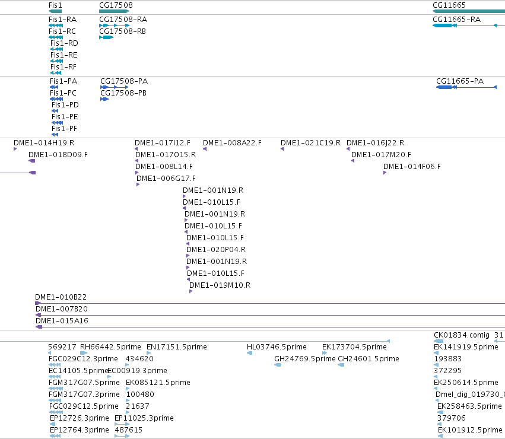Open the CG17508-PB protein label
The height and width of the screenshot is (439, 505).
click(123, 93)
